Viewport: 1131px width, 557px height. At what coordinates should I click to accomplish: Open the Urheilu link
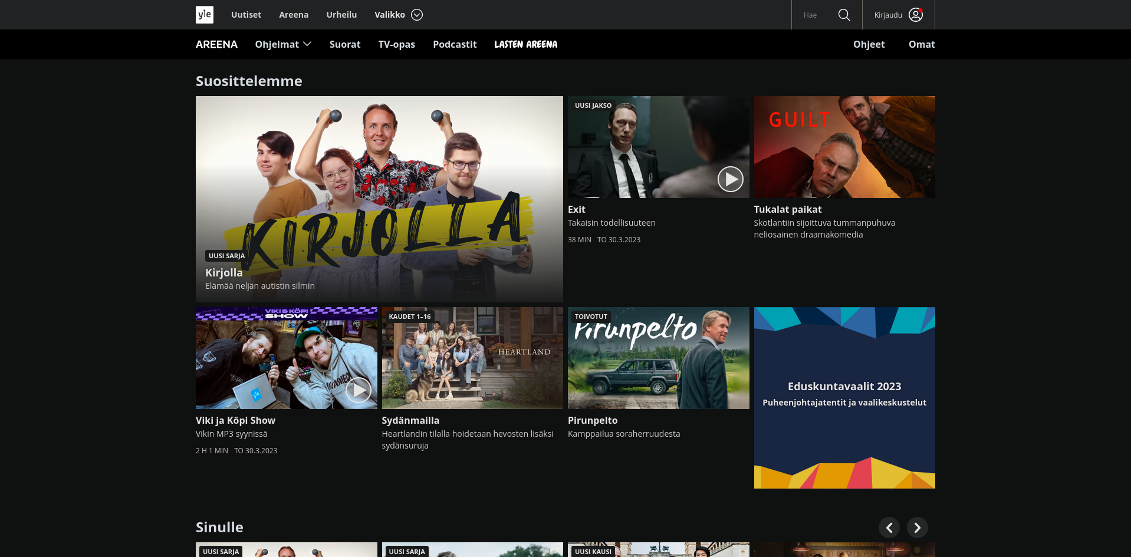pyautogui.click(x=341, y=15)
